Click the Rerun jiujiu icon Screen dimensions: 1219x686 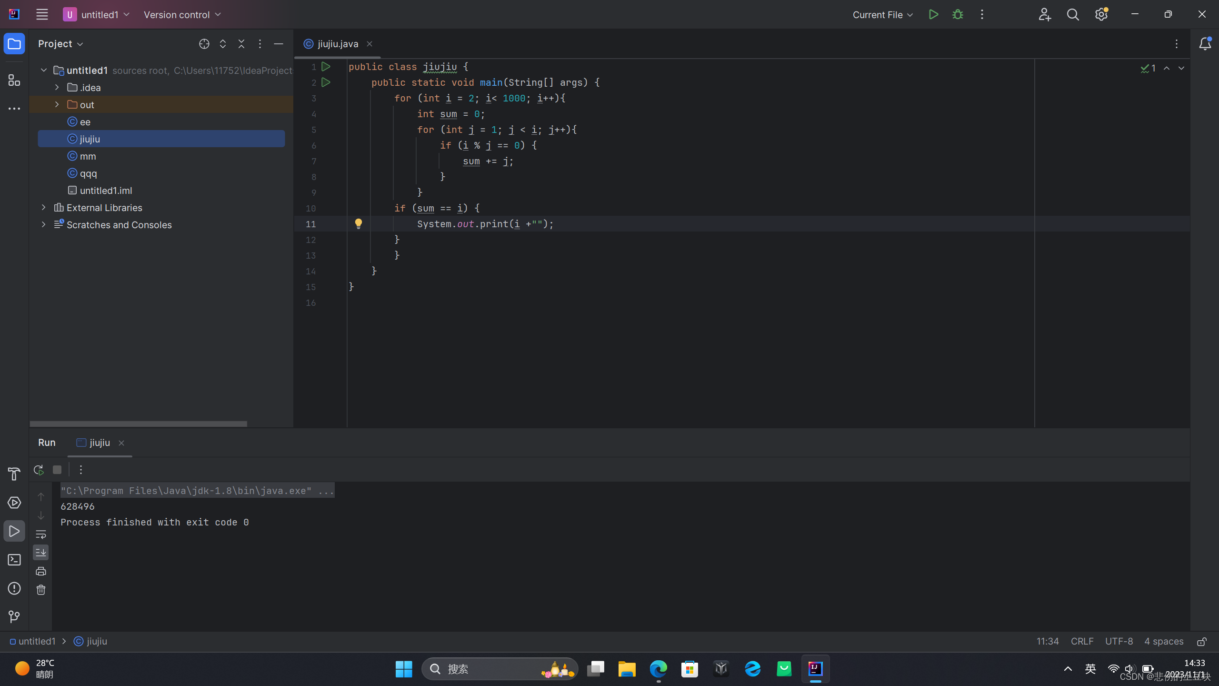[x=39, y=470]
